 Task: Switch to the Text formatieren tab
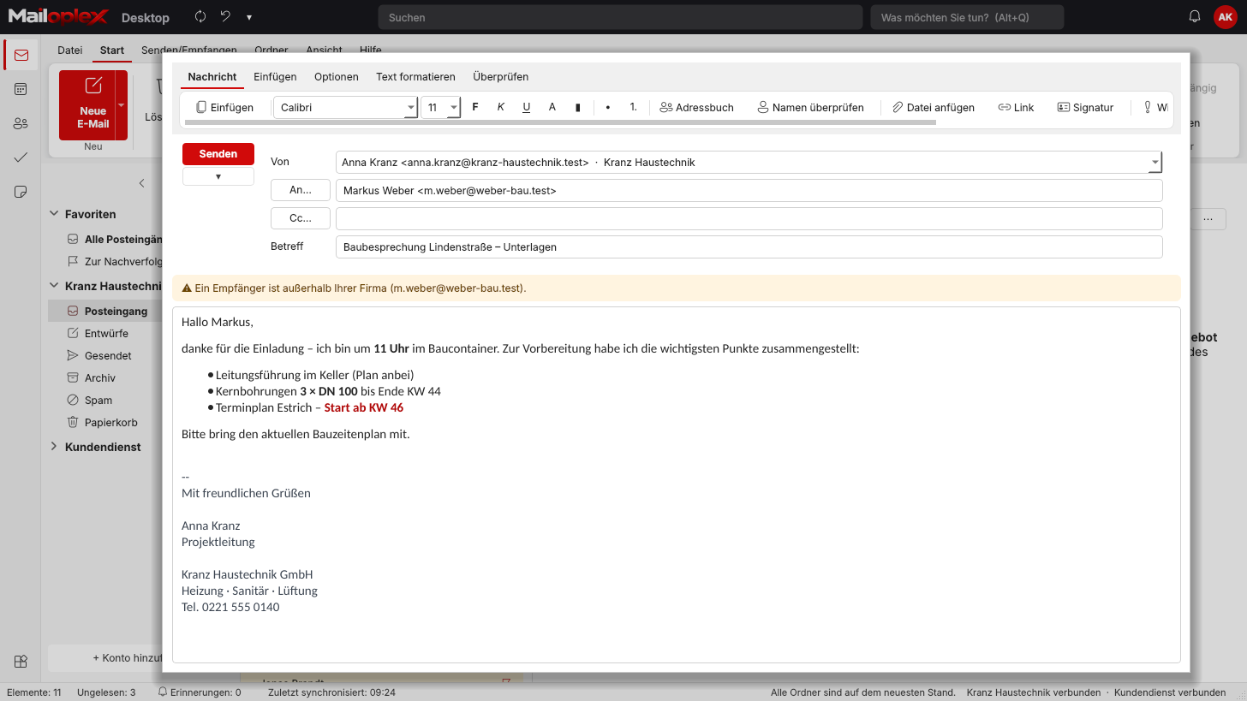point(415,76)
